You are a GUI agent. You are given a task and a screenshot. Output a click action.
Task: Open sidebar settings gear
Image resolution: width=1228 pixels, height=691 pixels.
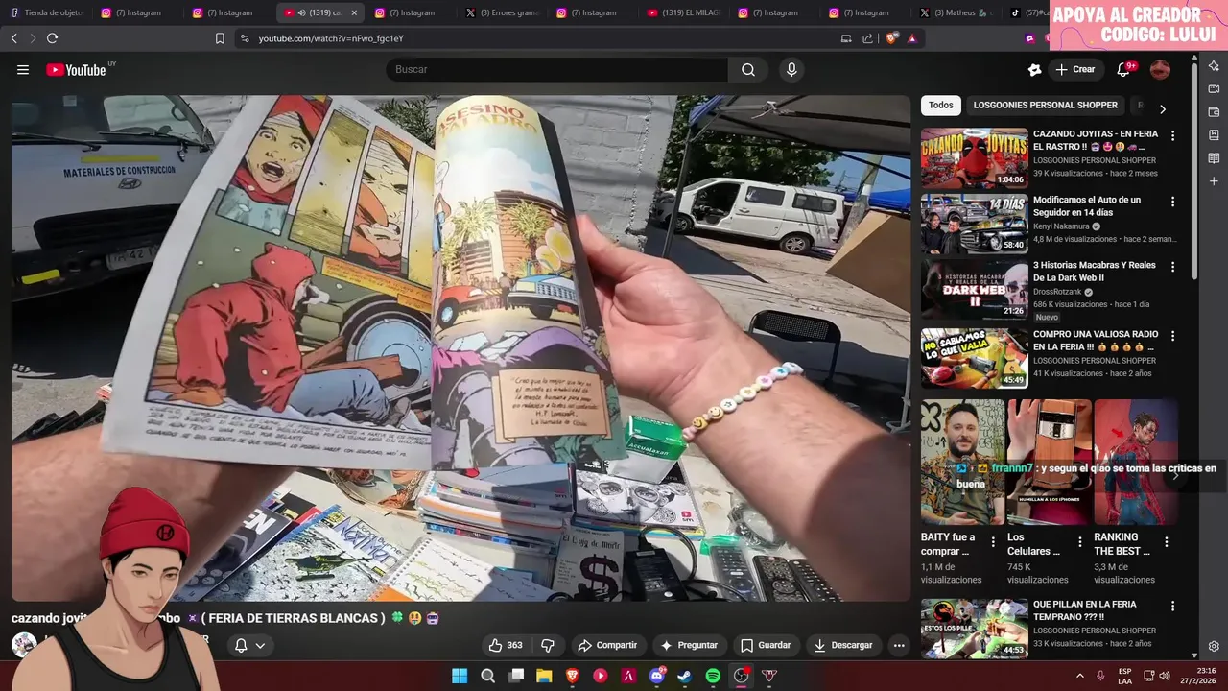[1214, 647]
